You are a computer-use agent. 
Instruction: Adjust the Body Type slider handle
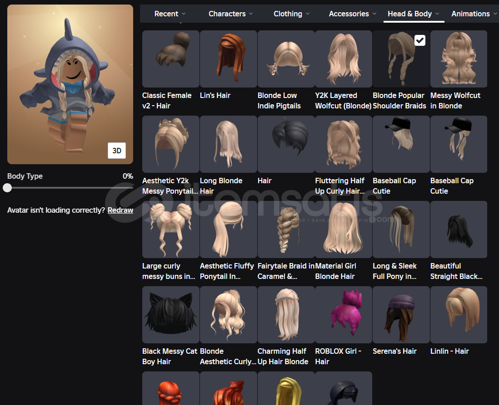[x=7, y=188]
